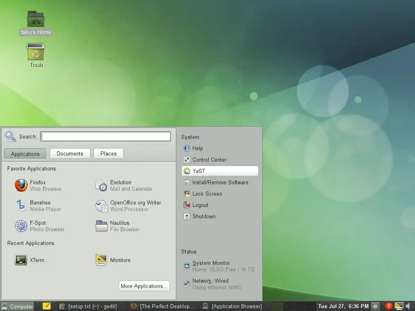
Task: Switch to the Places tab
Action: click(108, 153)
